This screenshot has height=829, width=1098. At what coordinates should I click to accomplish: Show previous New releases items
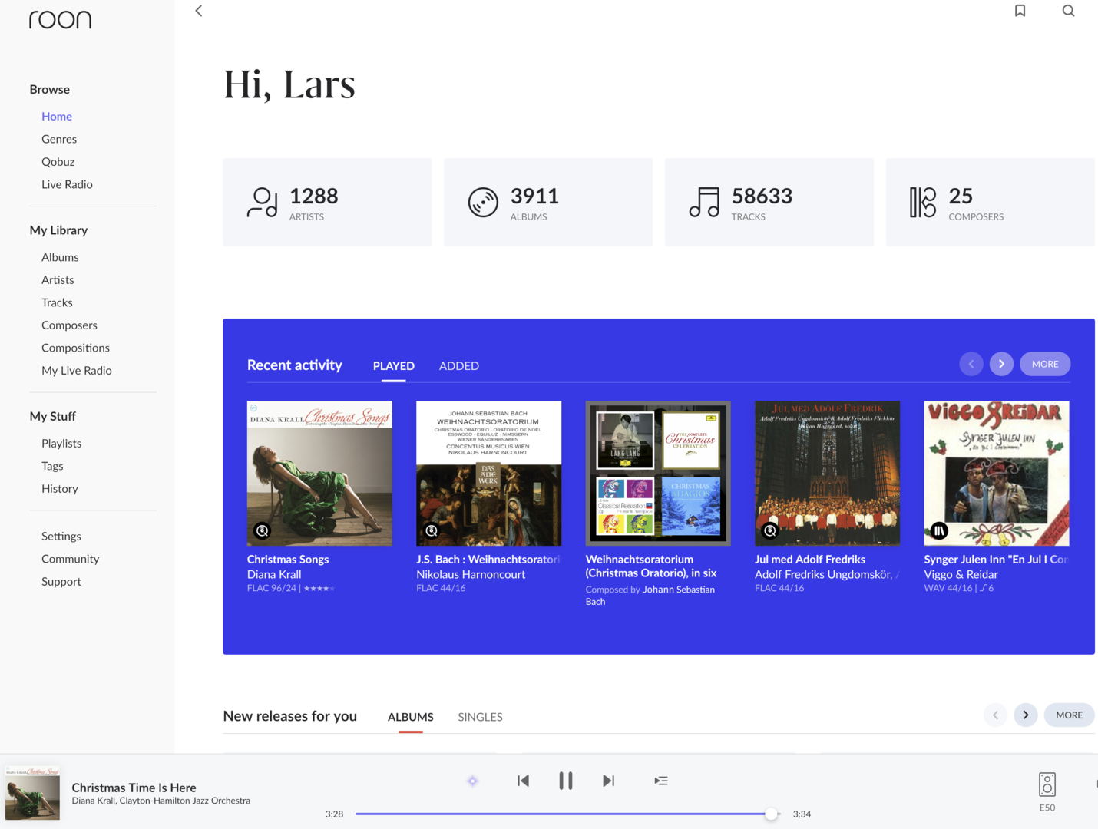(996, 715)
